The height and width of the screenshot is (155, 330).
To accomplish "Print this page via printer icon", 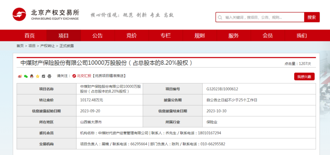I will pyautogui.click(x=49, y=76).
